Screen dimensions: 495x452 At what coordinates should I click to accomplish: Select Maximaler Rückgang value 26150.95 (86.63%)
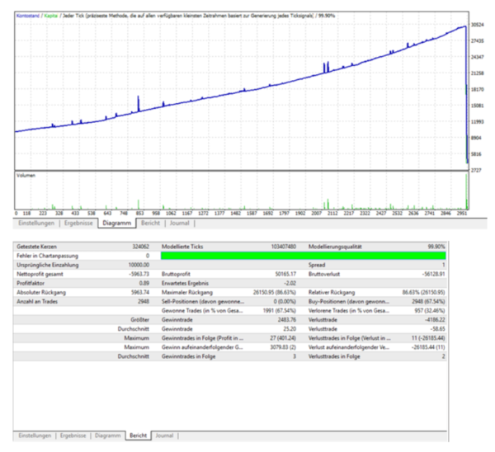(275, 292)
